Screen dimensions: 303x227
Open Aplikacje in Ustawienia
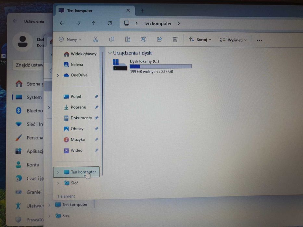[x=29, y=151]
